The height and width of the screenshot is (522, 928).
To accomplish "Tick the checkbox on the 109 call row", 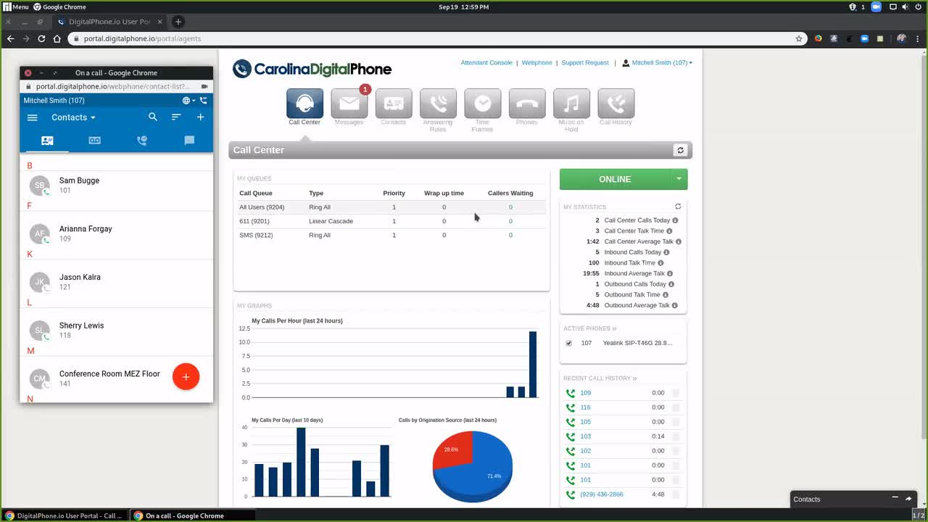I will tap(676, 393).
